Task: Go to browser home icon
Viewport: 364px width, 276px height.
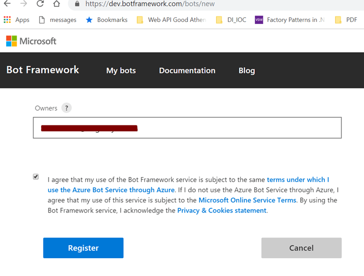Action: [x=56, y=4]
